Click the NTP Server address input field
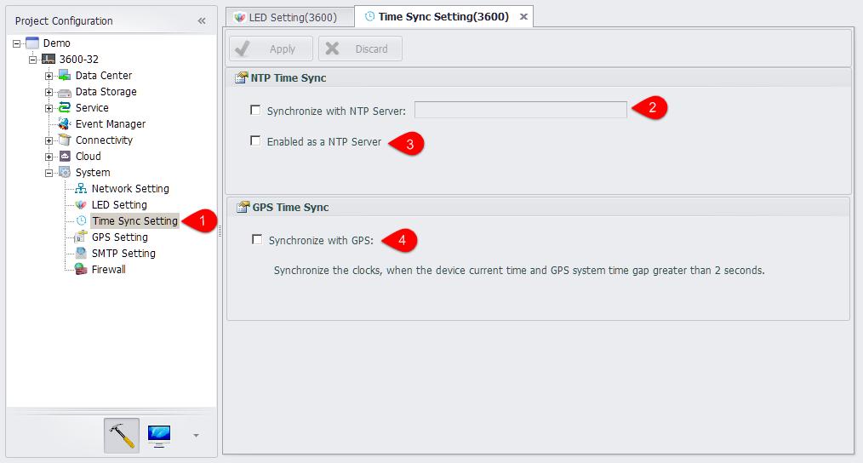This screenshot has width=863, height=463. tap(520, 110)
